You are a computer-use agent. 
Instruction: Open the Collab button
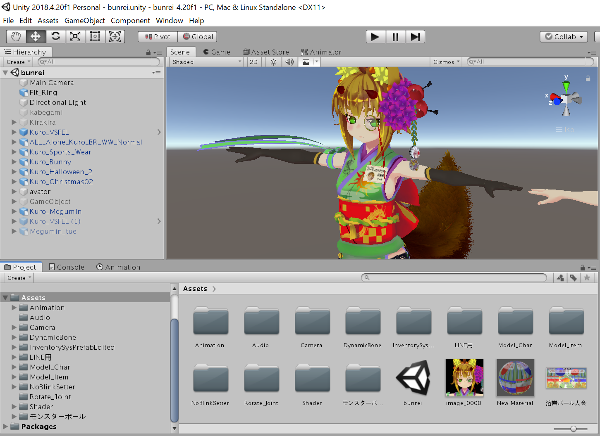(564, 37)
